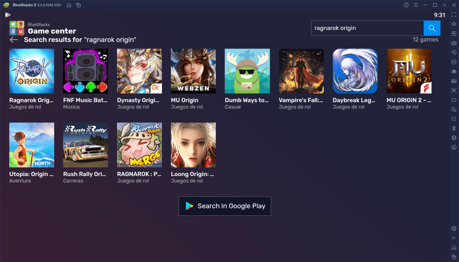The height and width of the screenshot is (262, 459).
Task: Click the 'Vampire's Fall:...' title text
Action: click(301, 100)
